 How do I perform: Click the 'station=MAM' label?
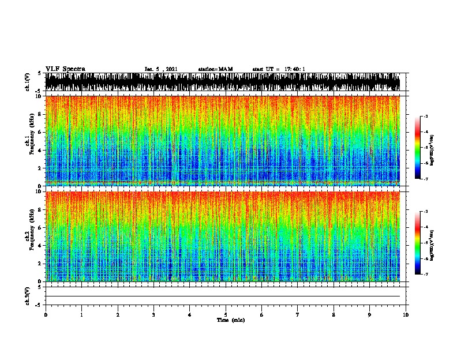[x=215, y=69]
